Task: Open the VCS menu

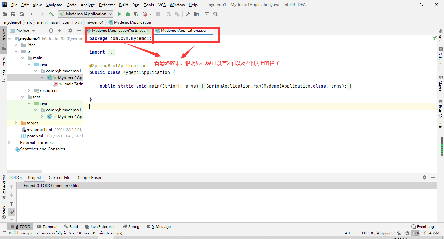Action: click(x=162, y=5)
